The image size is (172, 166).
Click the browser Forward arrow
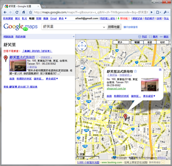(10, 12)
